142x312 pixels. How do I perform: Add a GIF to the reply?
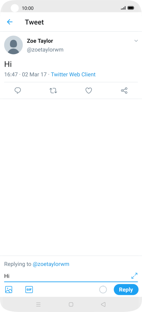29,290
